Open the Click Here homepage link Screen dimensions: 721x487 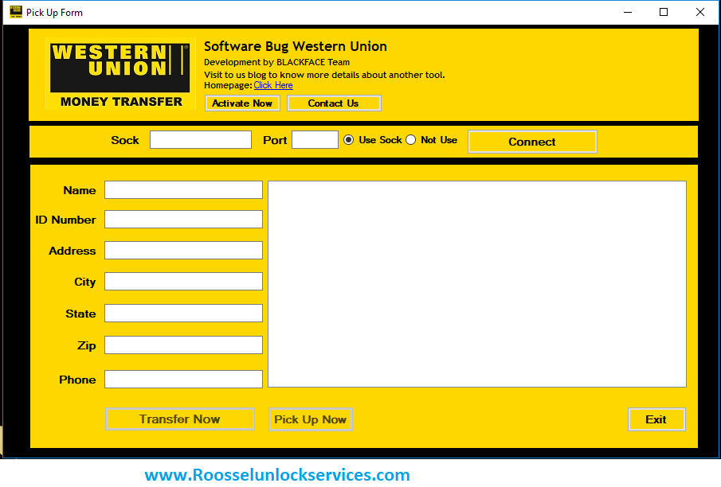273,85
